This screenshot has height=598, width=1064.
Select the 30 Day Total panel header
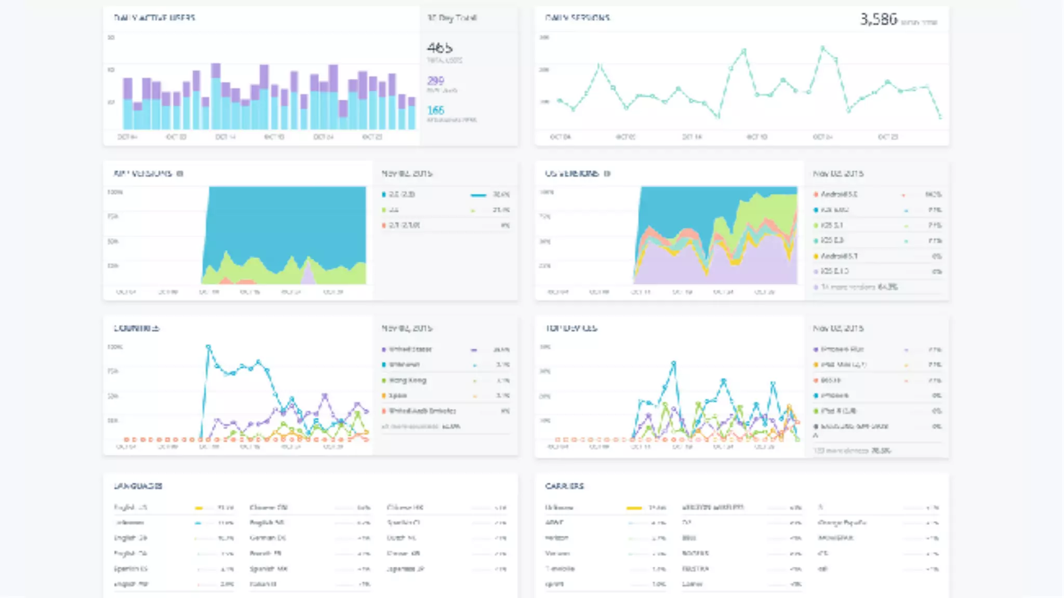[452, 18]
